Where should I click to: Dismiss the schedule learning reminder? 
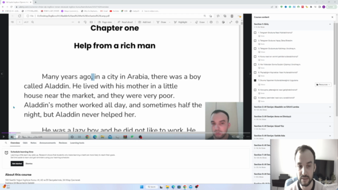[29, 164]
